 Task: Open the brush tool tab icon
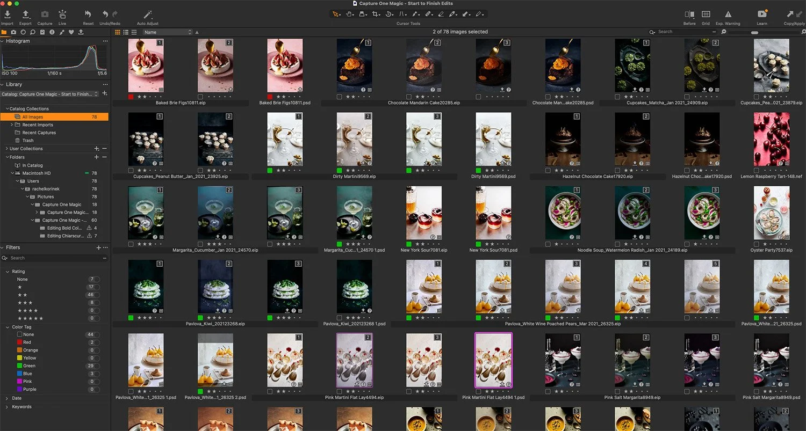click(62, 32)
